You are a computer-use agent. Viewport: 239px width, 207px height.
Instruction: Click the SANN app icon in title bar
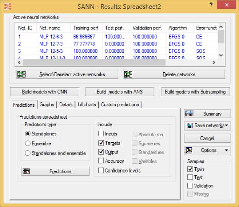pyautogui.click(x=6, y=7)
